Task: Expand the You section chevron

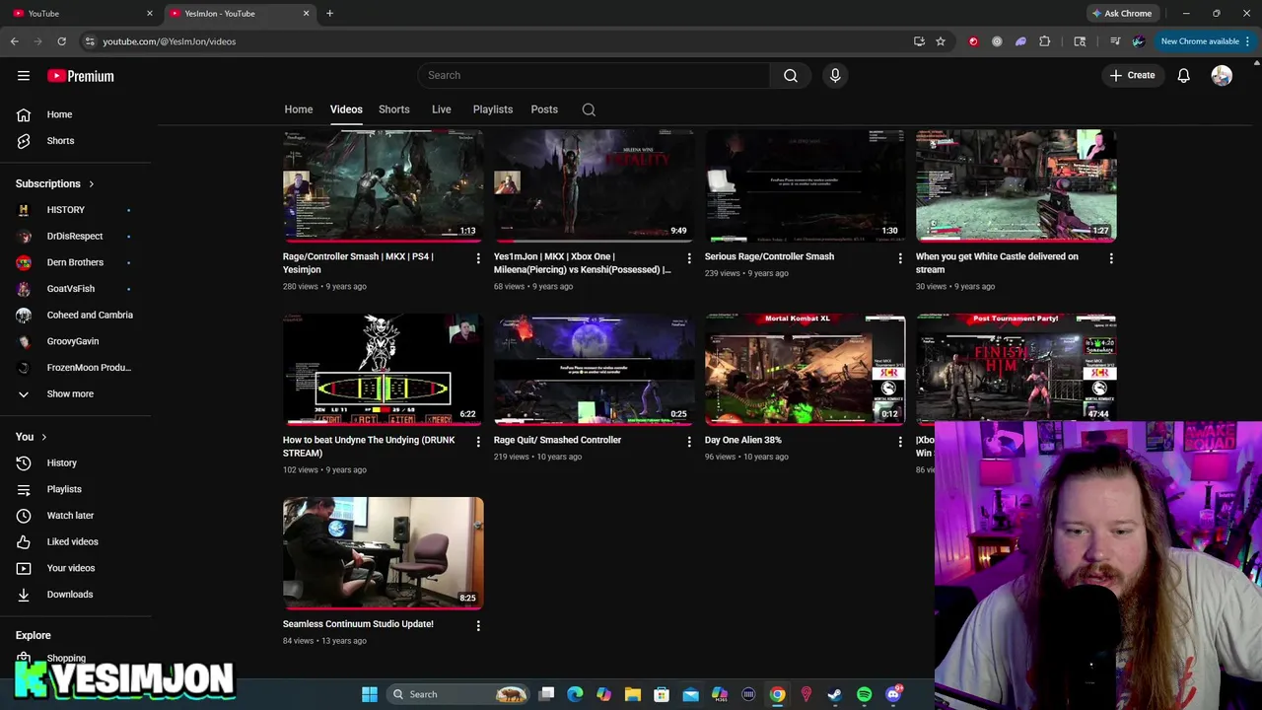Action: click(43, 437)
